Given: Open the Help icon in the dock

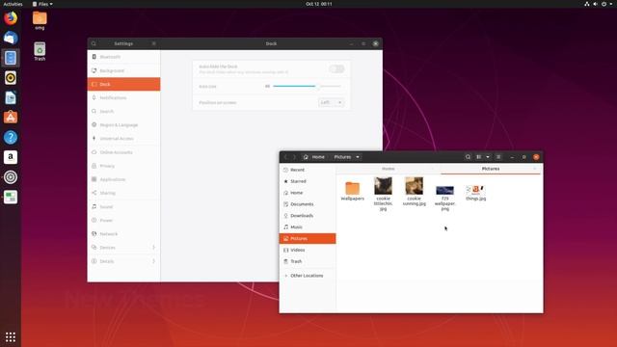Looking at the screenshot, I should (x=11, y=137).
